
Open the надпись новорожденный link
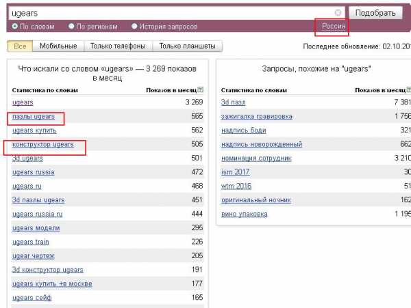coord(262,144)
